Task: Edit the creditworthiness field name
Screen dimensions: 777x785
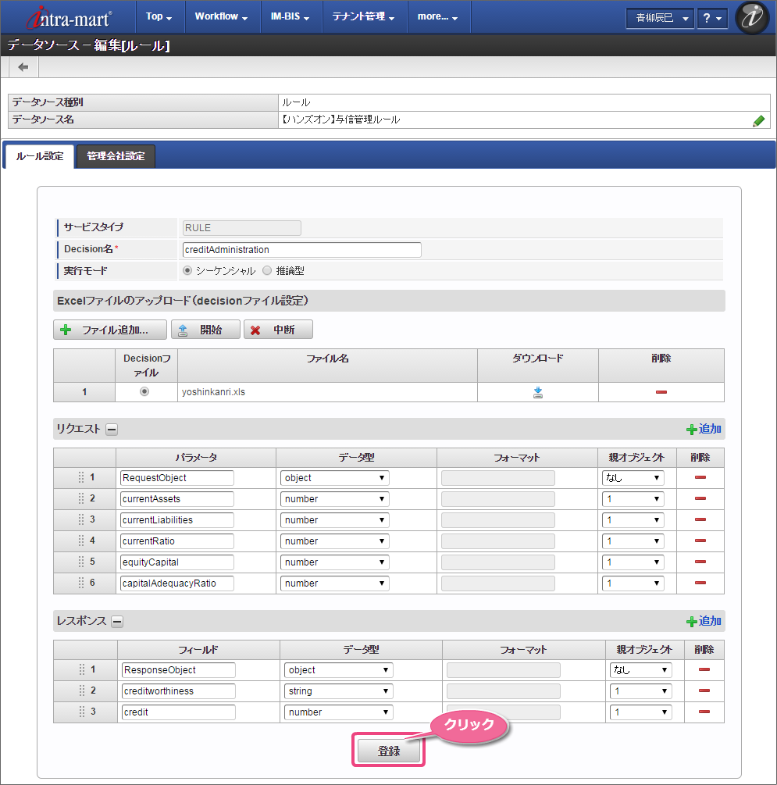Action: pos(179,691)
